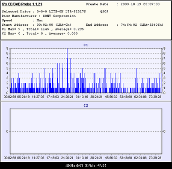
Task: Select the End Address value 74:54:02
Action: click(x=129, y=25)
